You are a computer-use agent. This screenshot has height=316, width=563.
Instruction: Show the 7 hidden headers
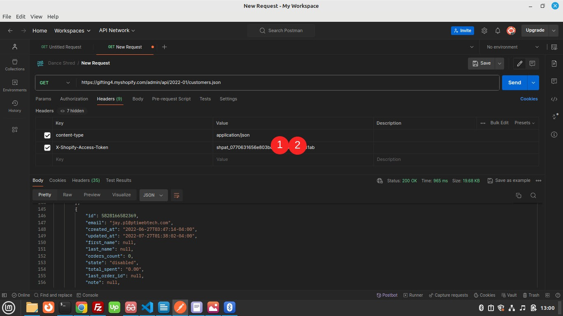pyautogui.click(x=72, y=111)
